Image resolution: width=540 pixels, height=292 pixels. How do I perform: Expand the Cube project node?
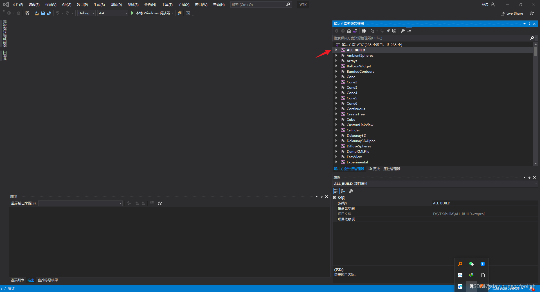(336, 119)
